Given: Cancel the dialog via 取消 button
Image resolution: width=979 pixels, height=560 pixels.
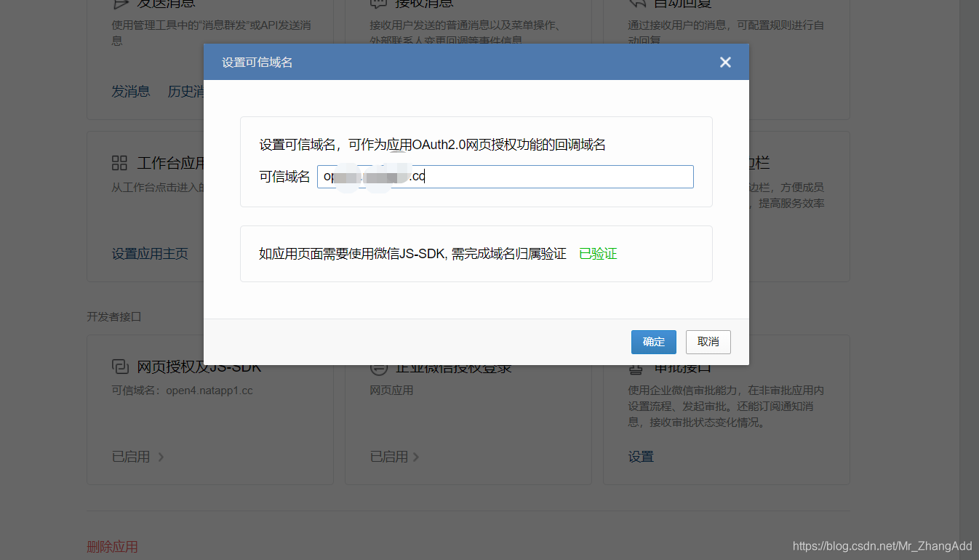Looking at the screenshot, I should click(707, 342).
